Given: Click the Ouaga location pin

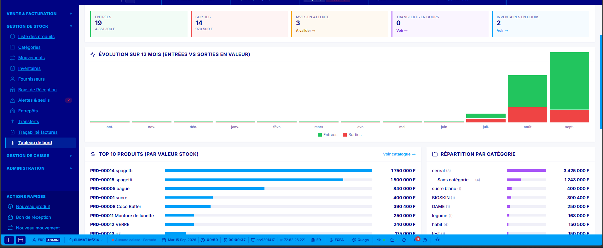Looking at the screenshot, I should (360, 240).
